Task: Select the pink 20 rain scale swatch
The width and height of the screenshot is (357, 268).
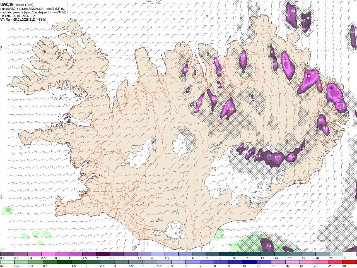Action: 321,262
